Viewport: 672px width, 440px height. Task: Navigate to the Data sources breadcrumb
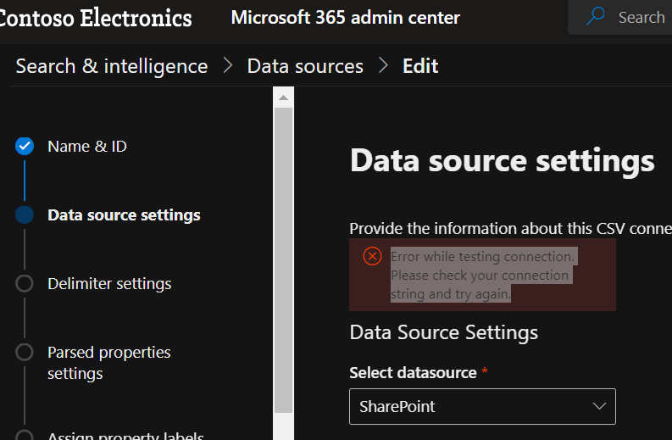(x=305, y=66)
